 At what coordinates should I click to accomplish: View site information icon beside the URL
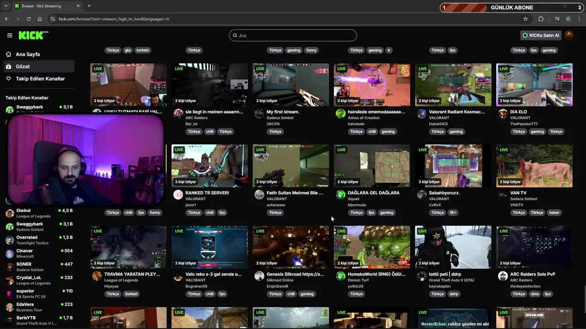coord(53,19)
